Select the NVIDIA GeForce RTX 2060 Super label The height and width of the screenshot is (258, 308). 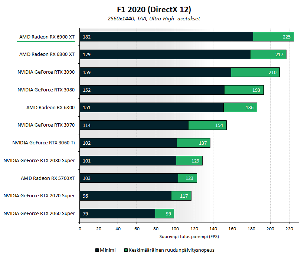click(39, 214)
